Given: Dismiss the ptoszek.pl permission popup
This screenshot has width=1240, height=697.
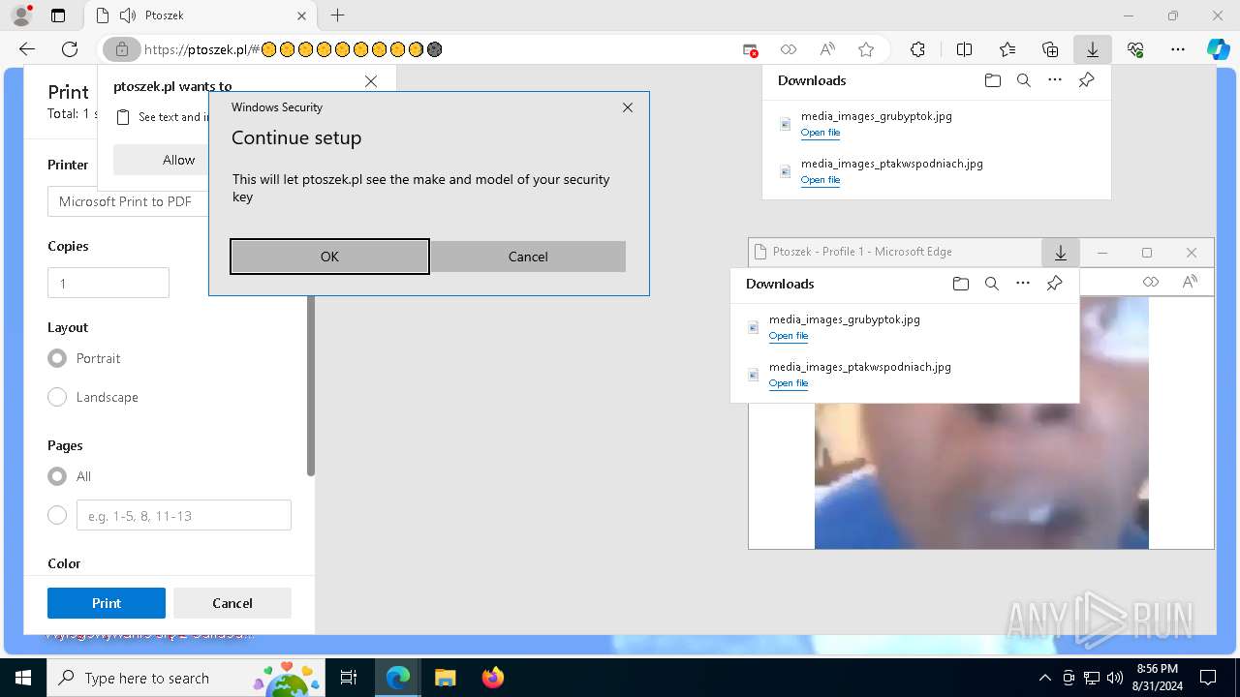Looking at the screenshot, I should (371, 81).
